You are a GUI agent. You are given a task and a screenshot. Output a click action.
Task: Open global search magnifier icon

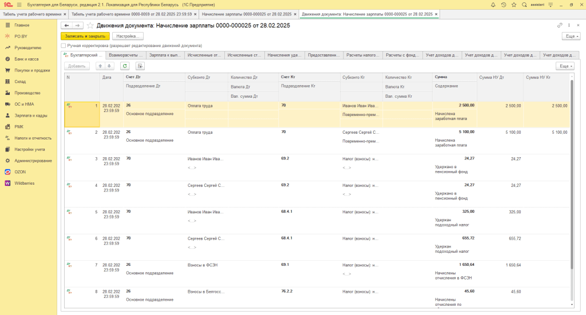[524, 5]
